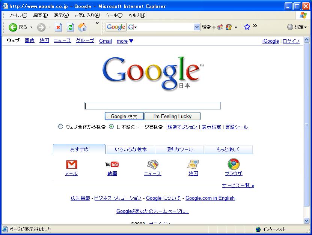This screenshot has width=312, height=235.
Task: Switch to the 便利なツール tab
Action: click(x=179, y=150)
